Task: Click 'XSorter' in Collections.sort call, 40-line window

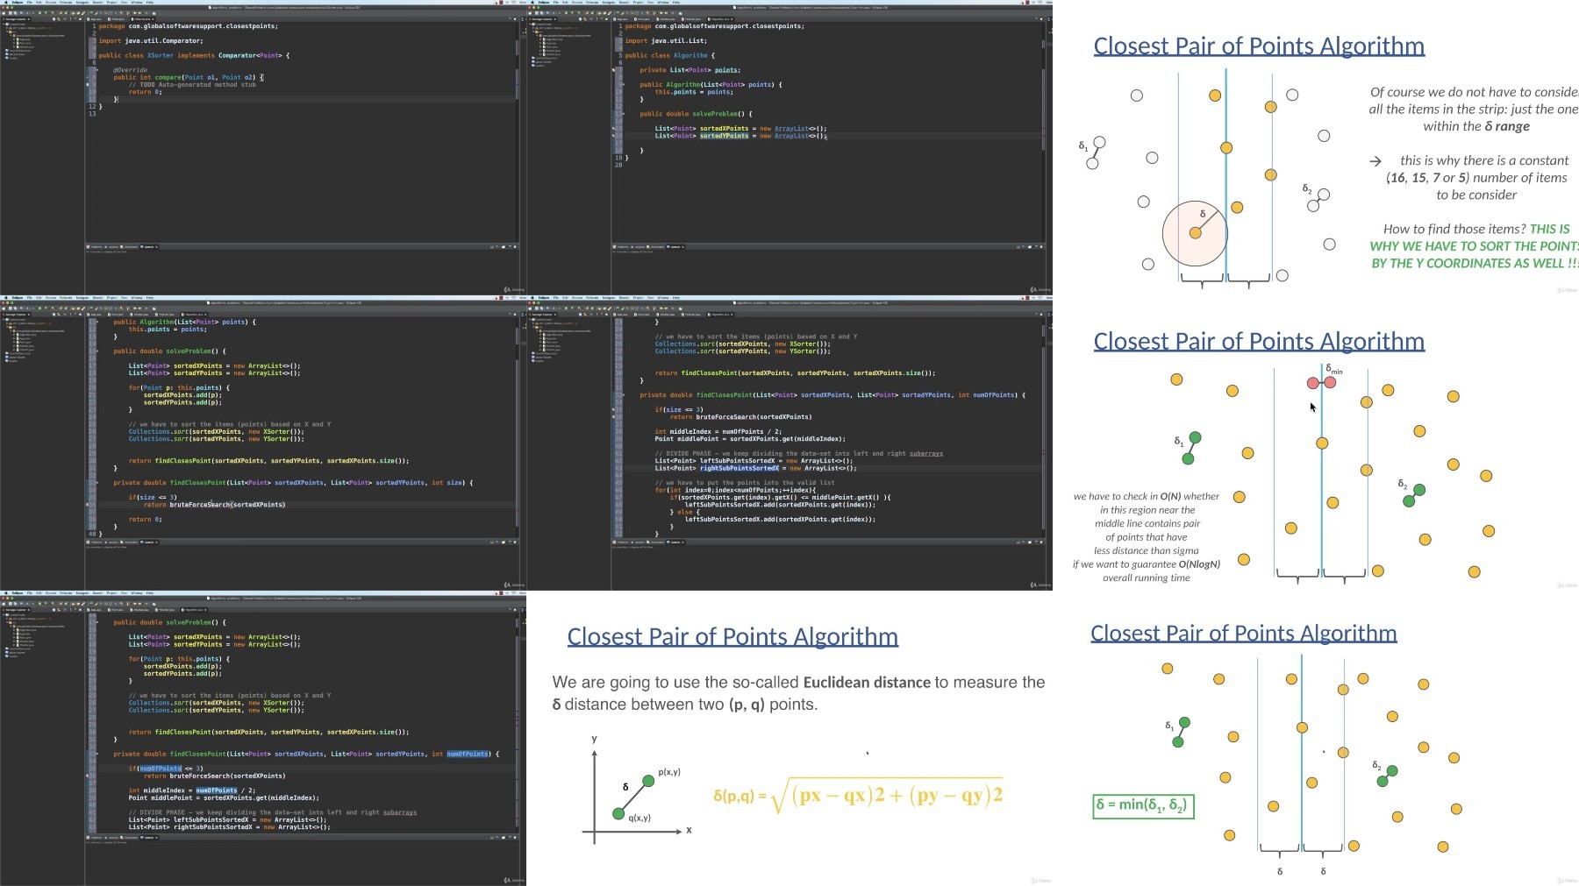Action: click(275, 431)
